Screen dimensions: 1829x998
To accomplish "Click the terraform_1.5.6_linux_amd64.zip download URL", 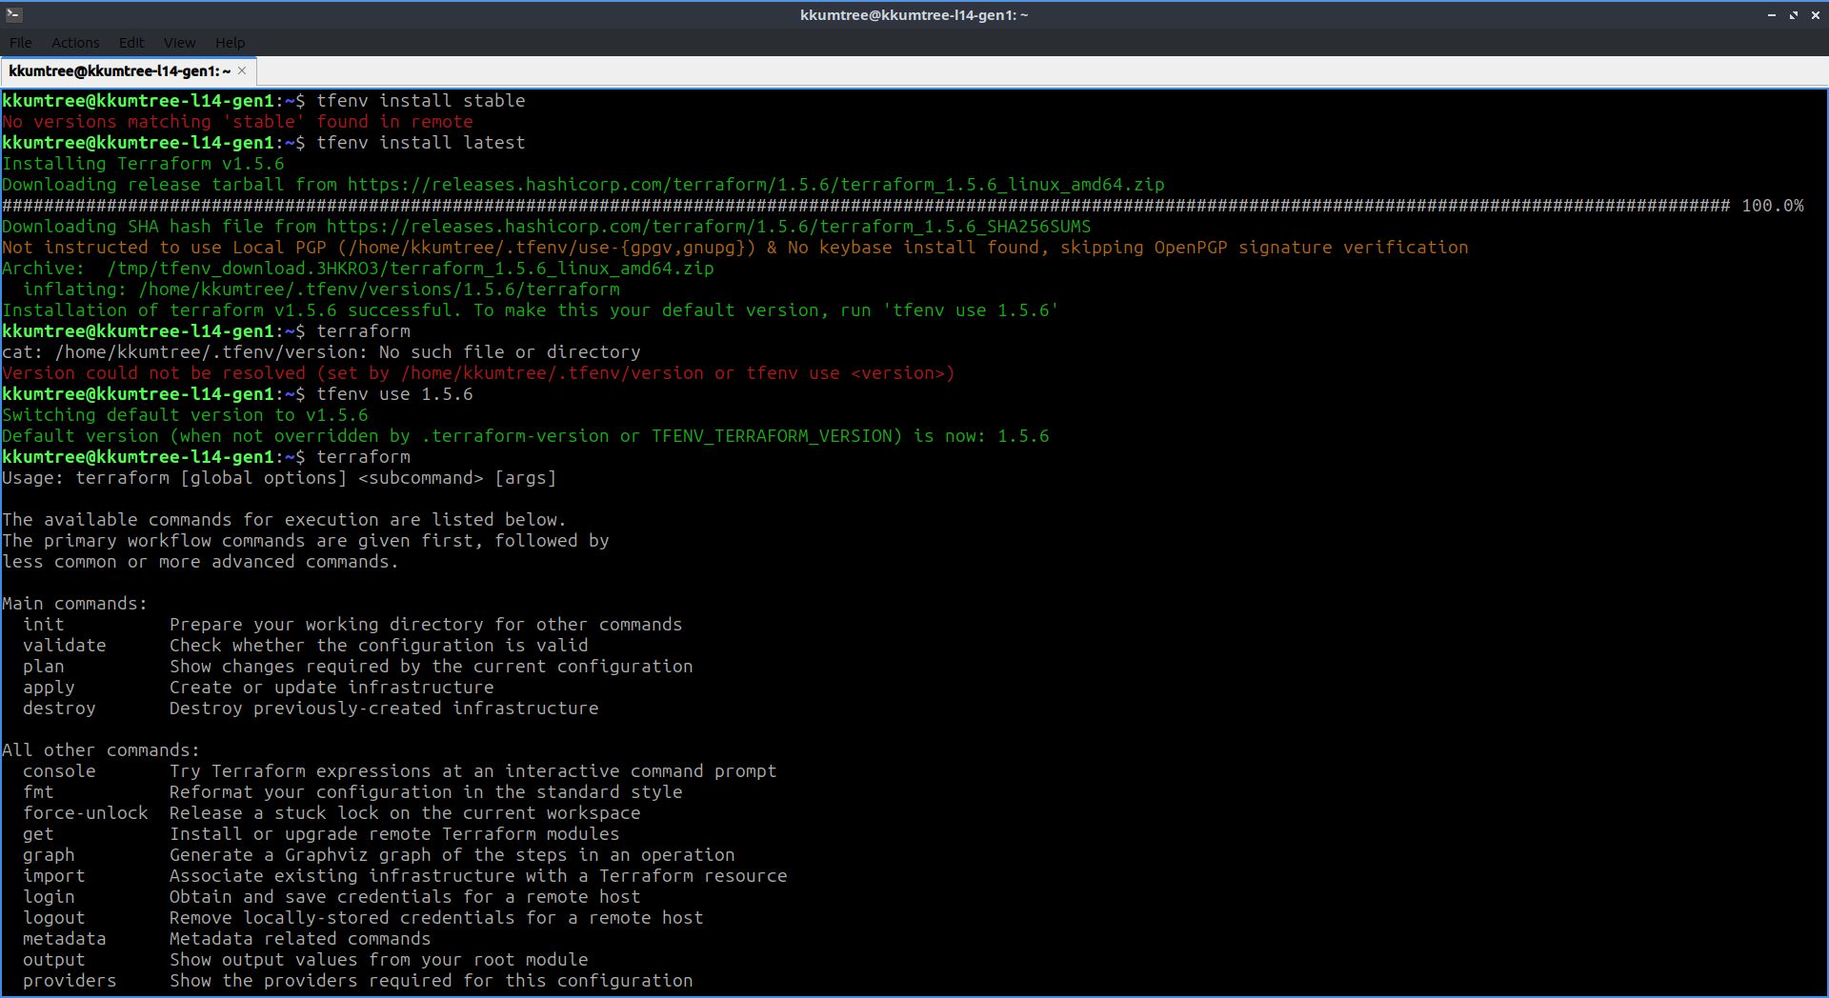I will (x=755, y=185).
